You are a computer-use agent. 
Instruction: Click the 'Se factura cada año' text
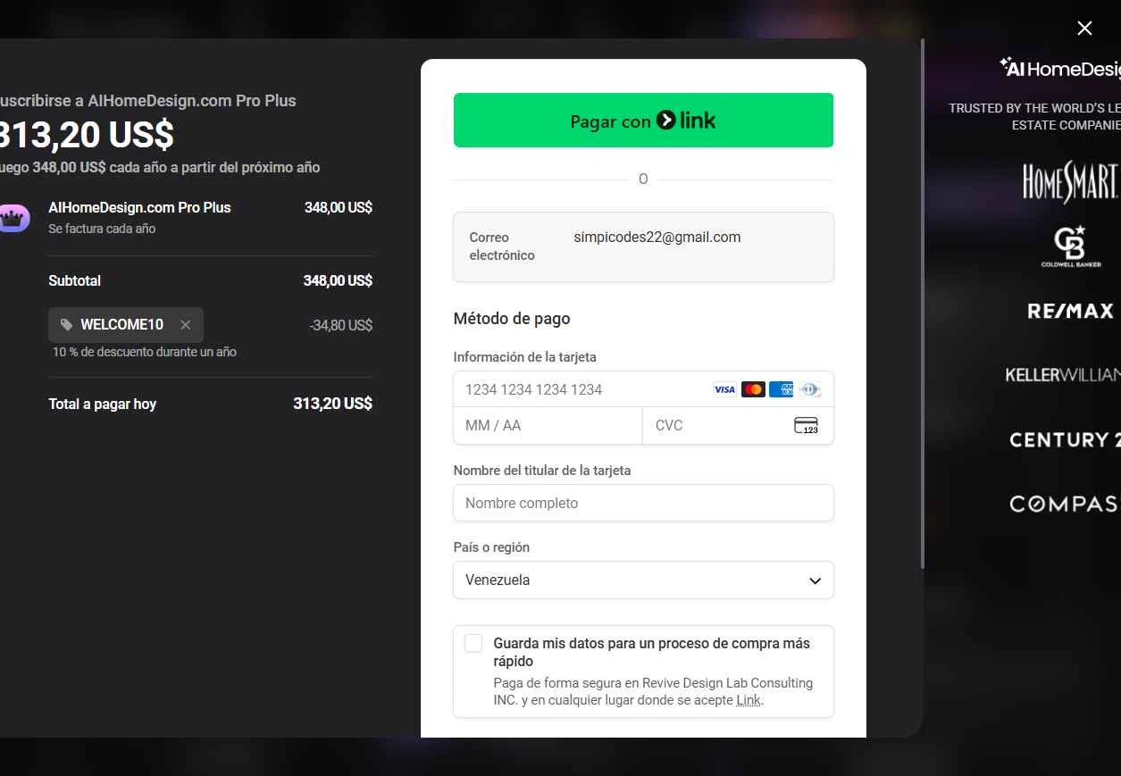point(102,229)
